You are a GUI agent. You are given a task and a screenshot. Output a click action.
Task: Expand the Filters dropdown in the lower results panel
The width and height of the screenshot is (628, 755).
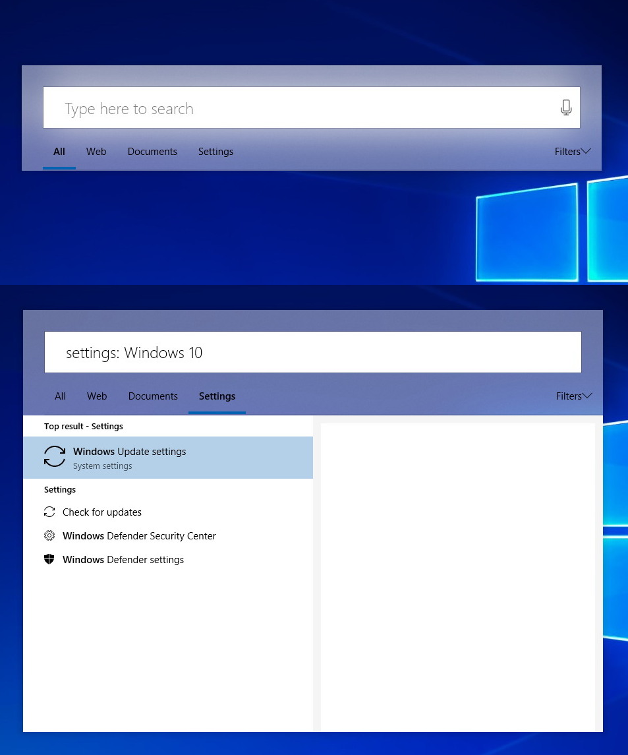pyautogui.click(x=573, y=396)
